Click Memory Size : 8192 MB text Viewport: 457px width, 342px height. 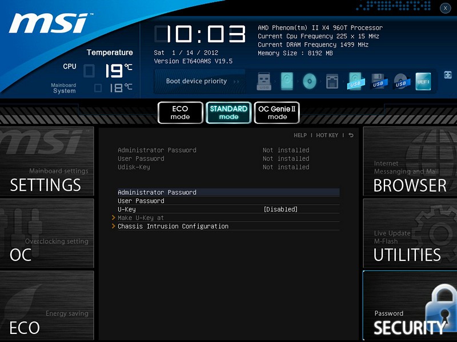coord(295,53)
